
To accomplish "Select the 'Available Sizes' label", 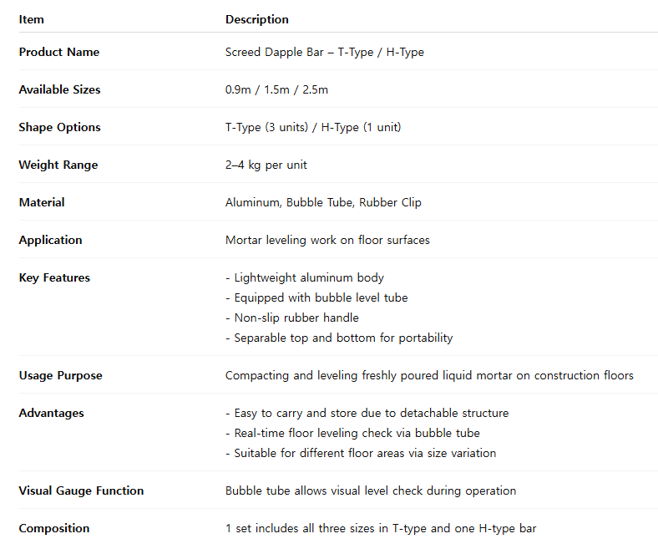I will click(59, 90).
